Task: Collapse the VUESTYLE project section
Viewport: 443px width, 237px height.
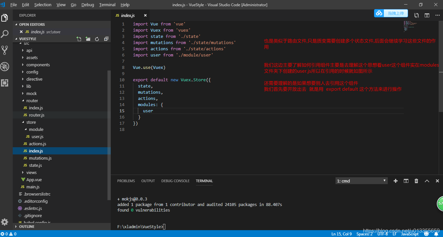Action: (x=28, y=39)
